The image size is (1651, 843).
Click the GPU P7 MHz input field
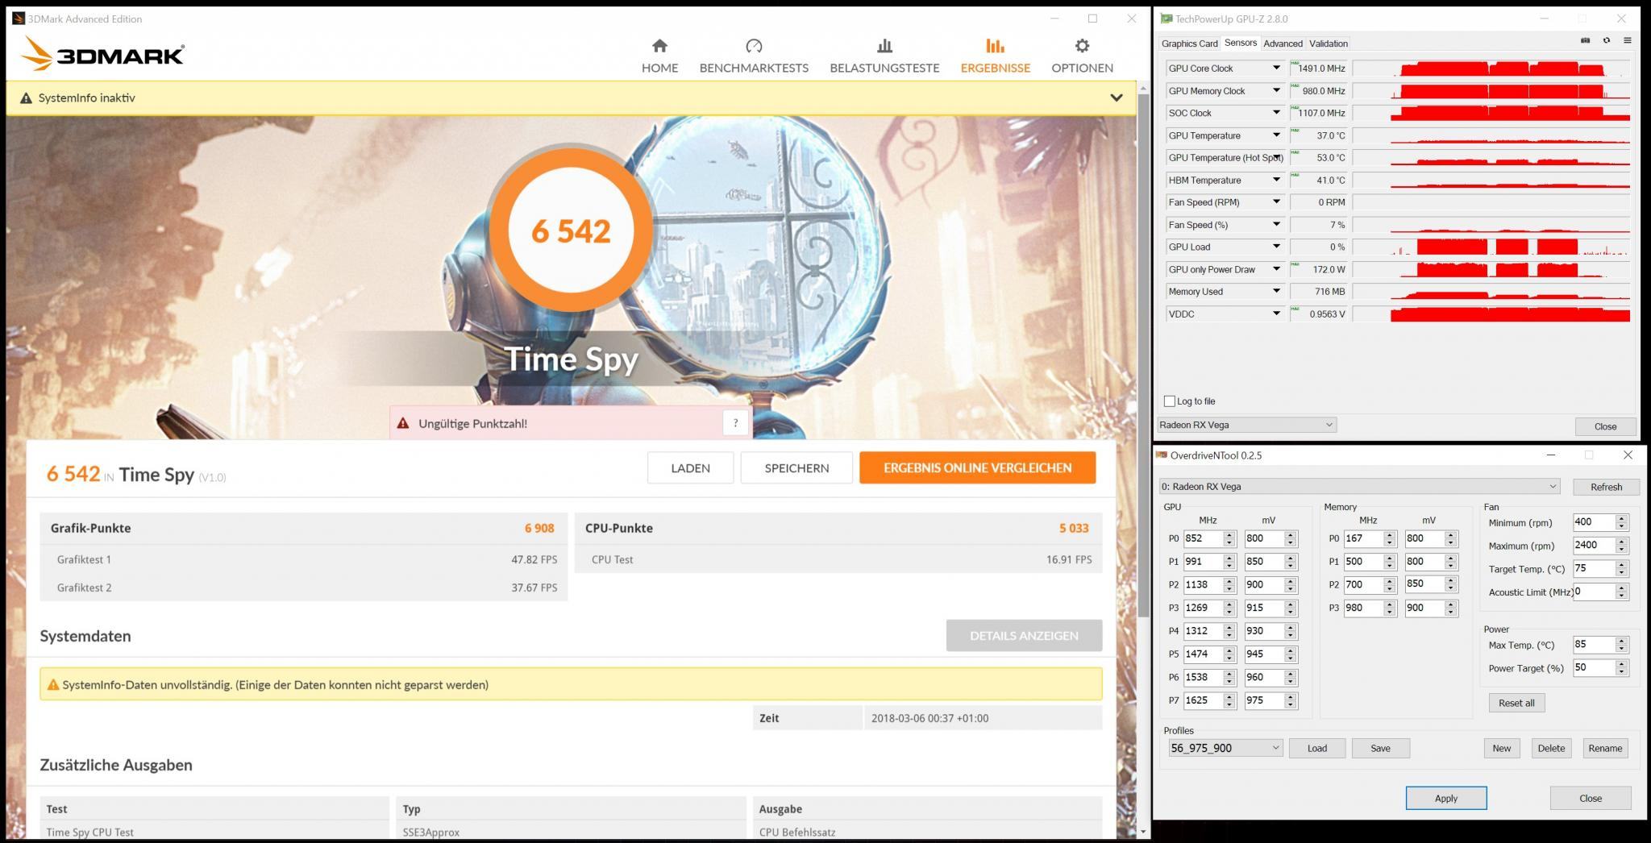click(x=1203, y=700)
